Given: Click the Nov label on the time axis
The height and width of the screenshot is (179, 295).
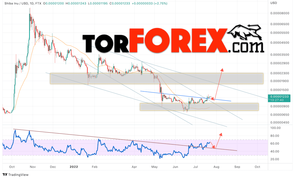Looking at the screenshot, I should point(33,167).
